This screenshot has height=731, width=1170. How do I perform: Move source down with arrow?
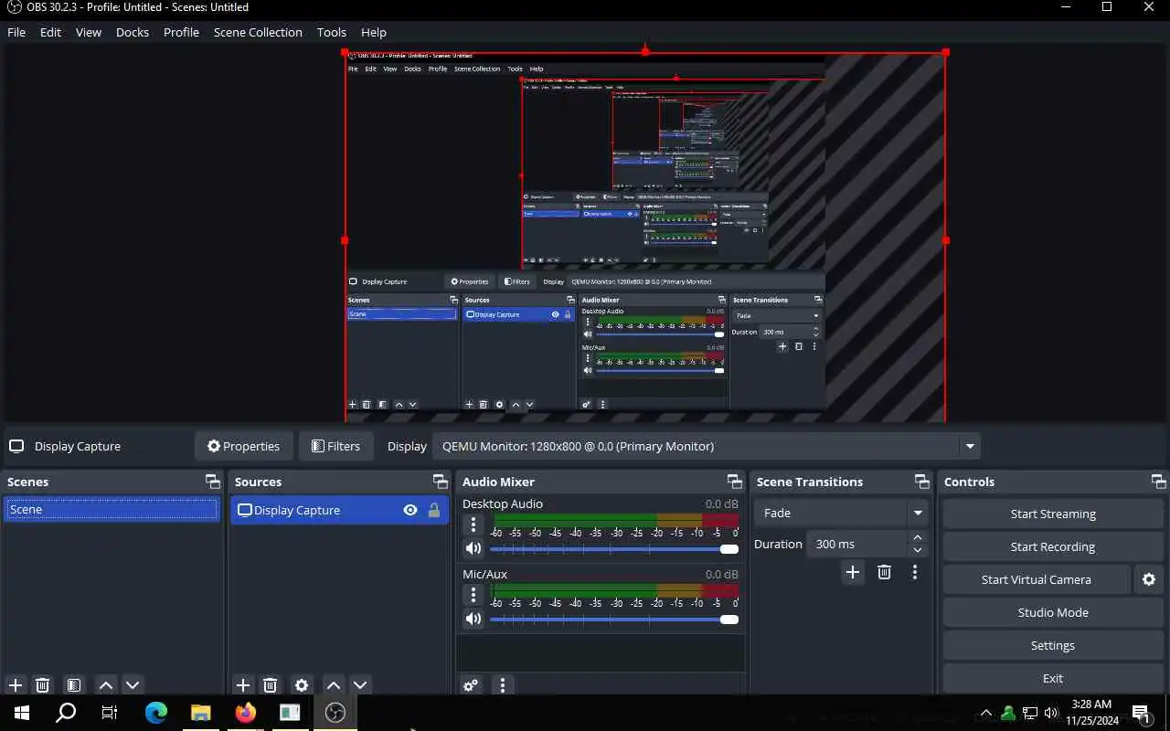(x=360, y=685)
